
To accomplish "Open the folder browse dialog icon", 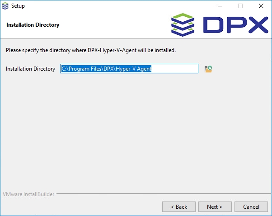I will pos(208,69).
